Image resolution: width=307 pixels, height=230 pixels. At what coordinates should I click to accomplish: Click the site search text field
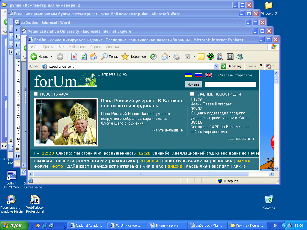(x=231, y=84)
